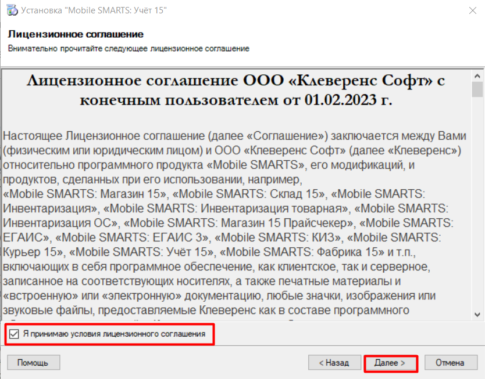This screenshot has width=485, height=379.
Task: Click the bold license agreement title in the text
Action: [236, 89]
